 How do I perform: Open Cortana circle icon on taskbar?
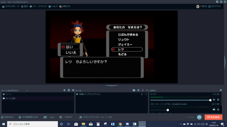(x=61, y=124)
